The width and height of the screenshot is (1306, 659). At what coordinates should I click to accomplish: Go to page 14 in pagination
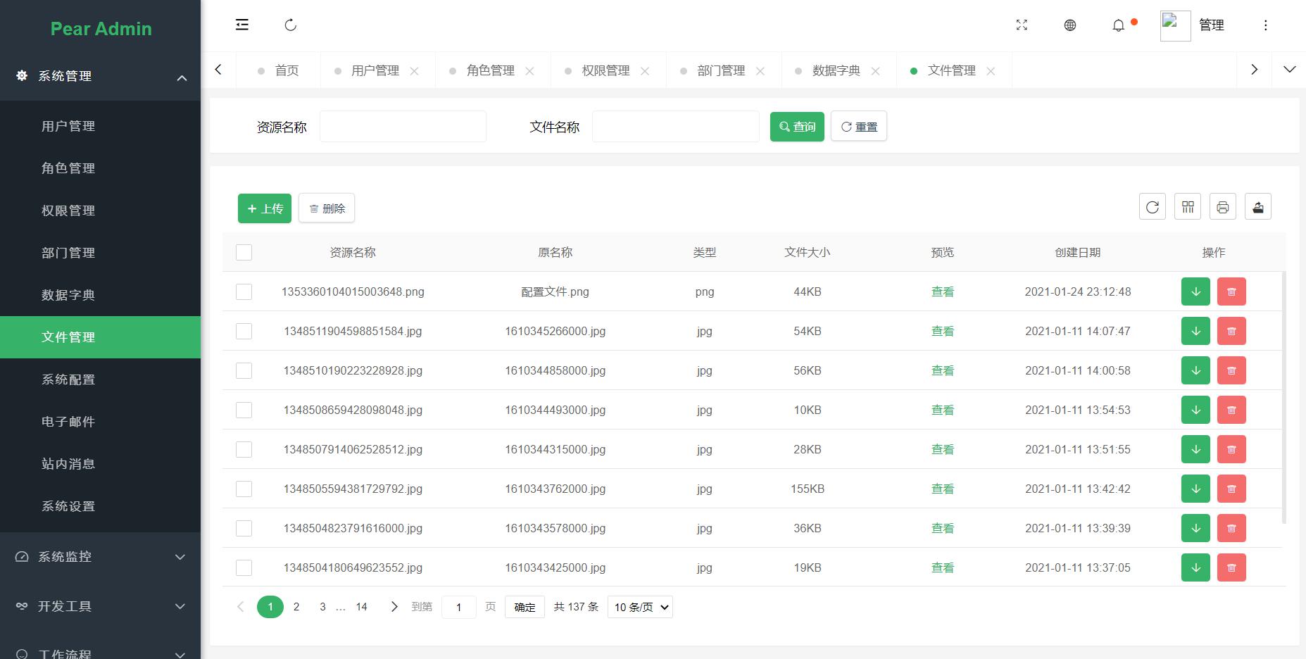coord(361,607)
